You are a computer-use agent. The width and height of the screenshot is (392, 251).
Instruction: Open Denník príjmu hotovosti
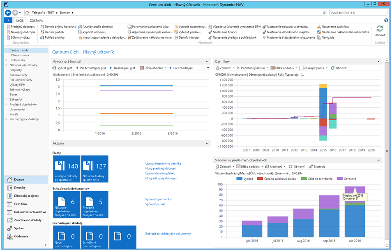[58, 26]
